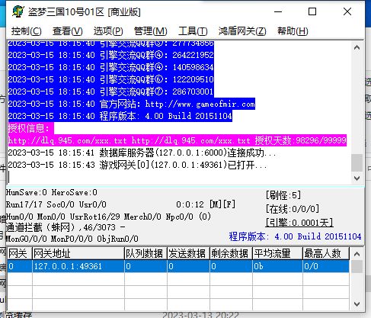This screenshot has width=371, height=318.
Task: Click the uptime 0:0:12 text
Action: 190,204
